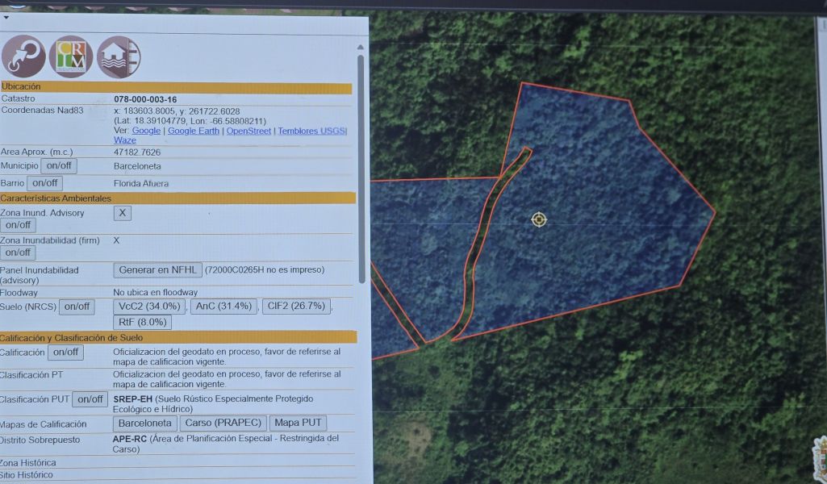This screenshot has height=484, width=827.
Task: Click the target crosshair marker on map
Action: [539, 219]
